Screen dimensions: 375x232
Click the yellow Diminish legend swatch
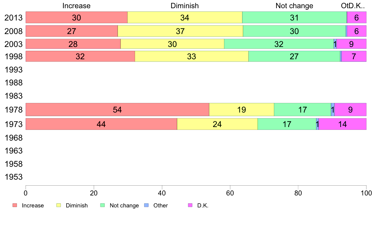click(59, 205)
